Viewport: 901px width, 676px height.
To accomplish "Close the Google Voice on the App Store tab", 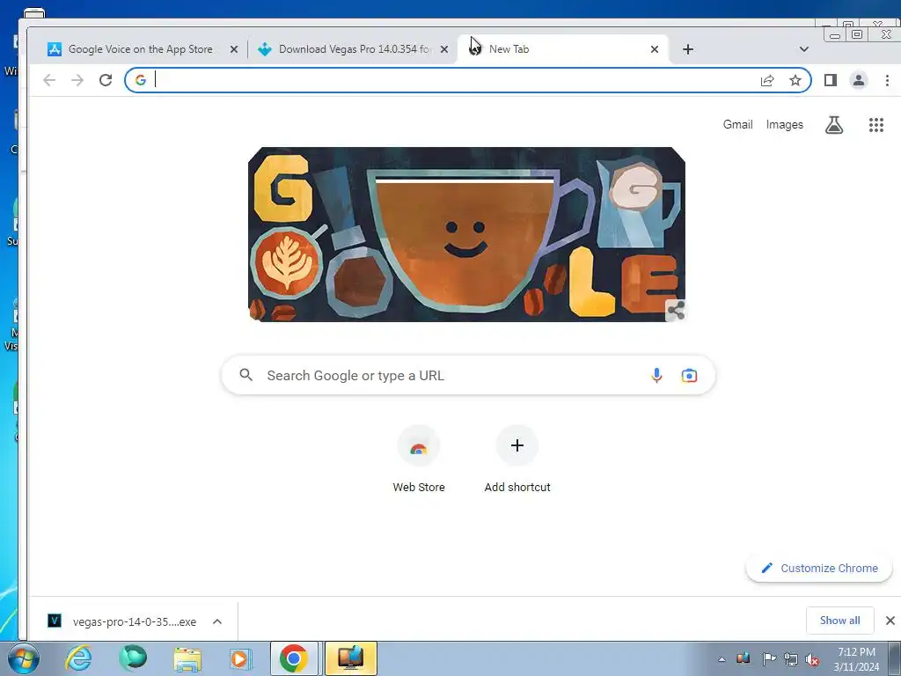I will [x=234, y=49].
